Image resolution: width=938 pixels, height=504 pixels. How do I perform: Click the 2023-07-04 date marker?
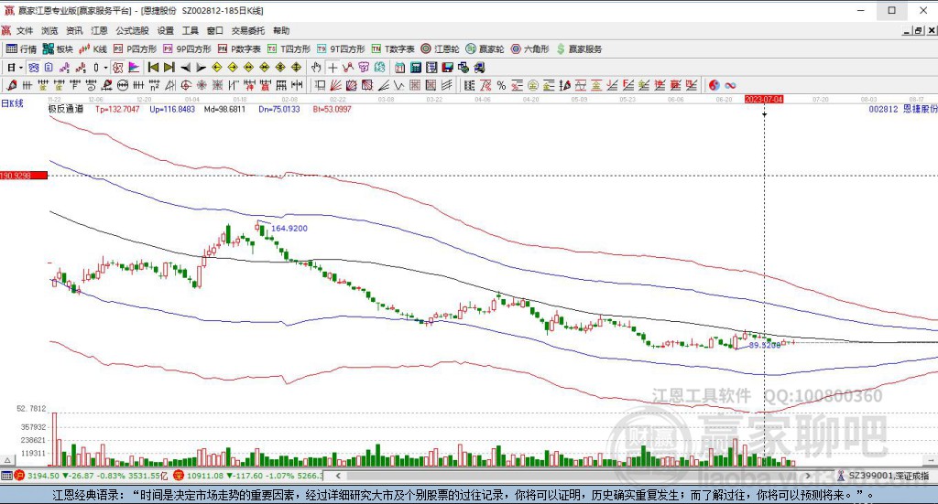(x=764, y=99)
